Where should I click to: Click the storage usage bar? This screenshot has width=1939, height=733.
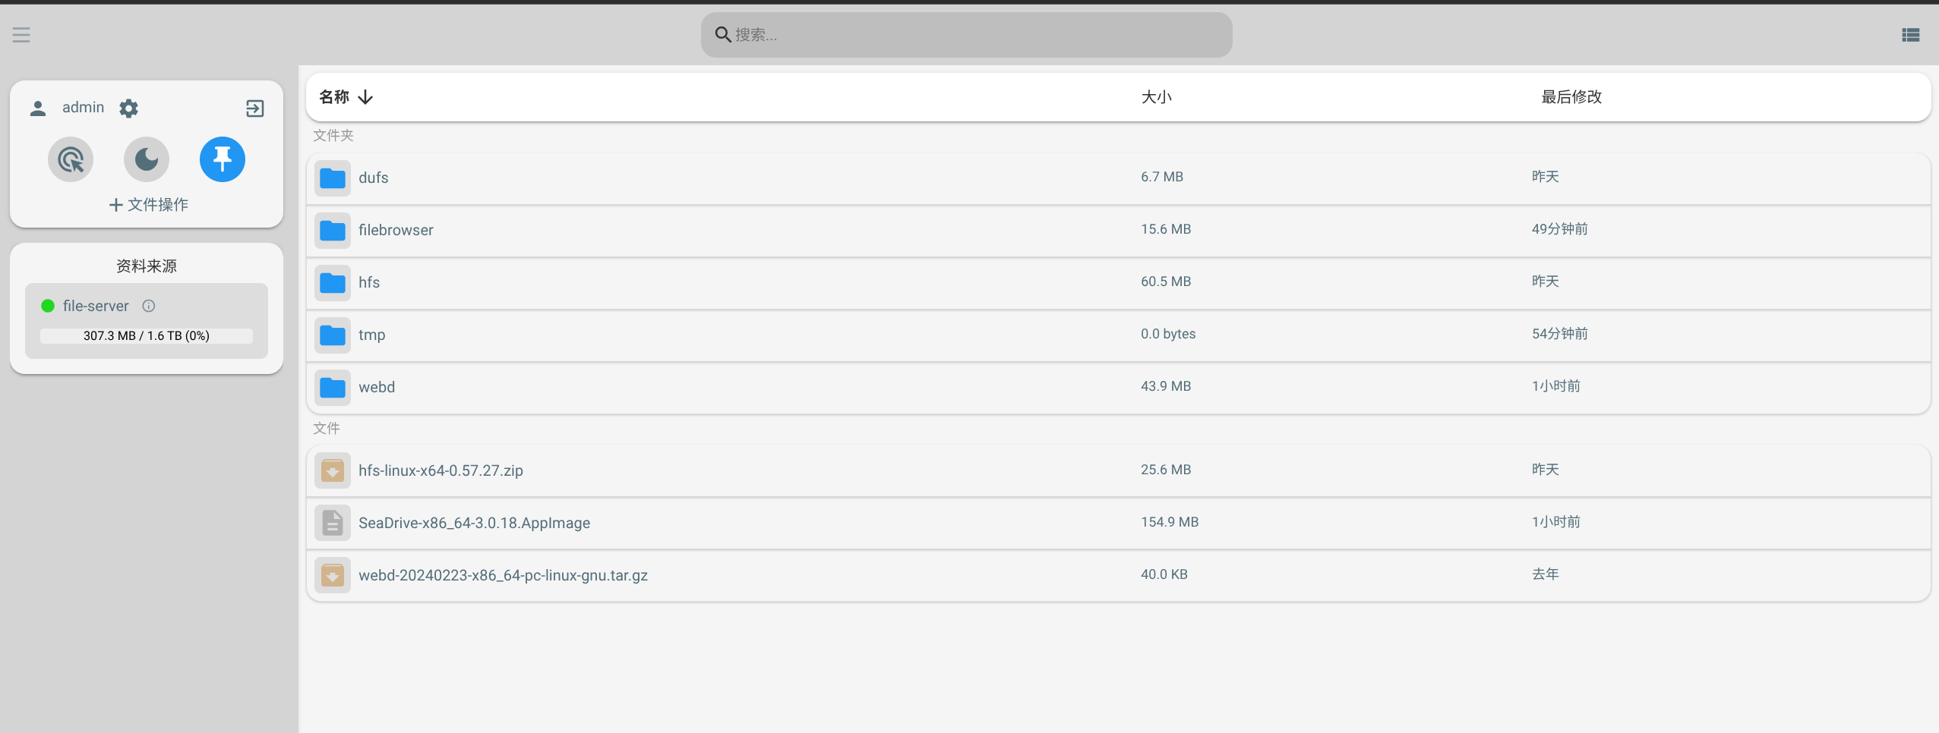tap(147, 335)
